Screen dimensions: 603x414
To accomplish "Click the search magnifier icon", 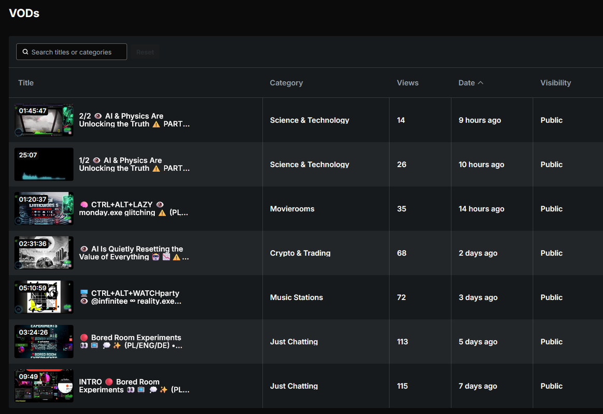I will click(x=25, y=52).
